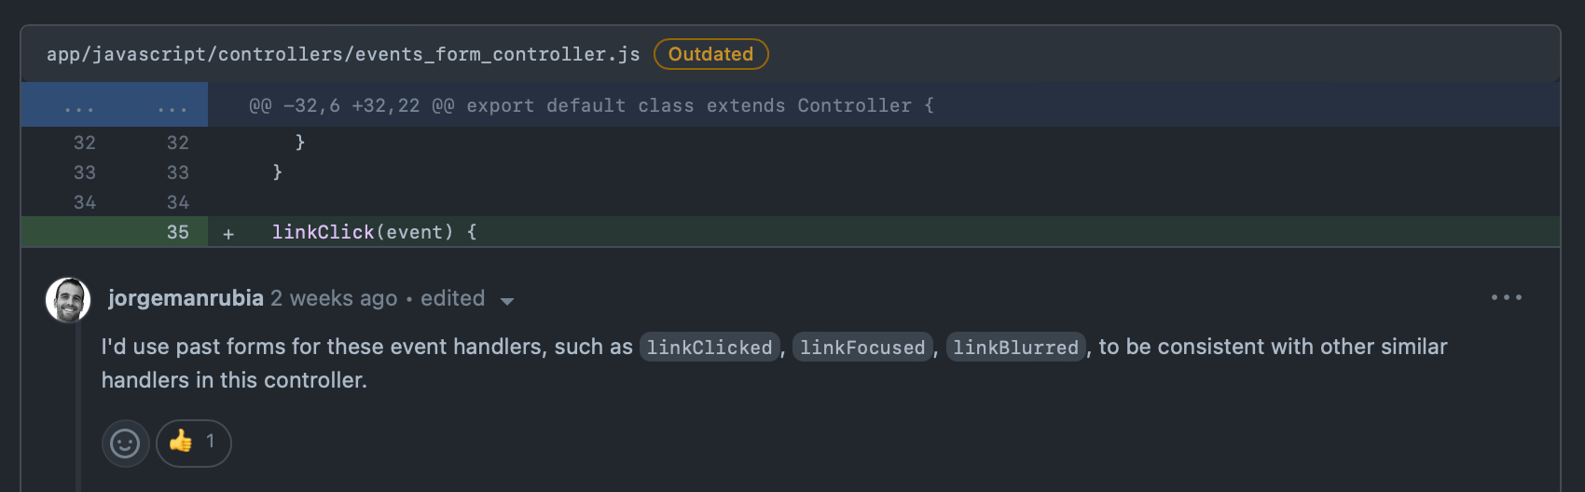Click the Outdated badge
Viewport: 1585px width, 492px height.
[710, 54]
